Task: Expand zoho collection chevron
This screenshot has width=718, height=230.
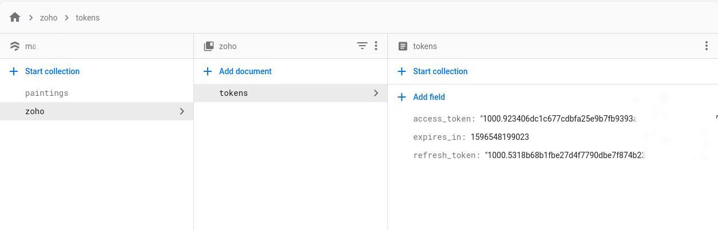Action: point(182,111)
